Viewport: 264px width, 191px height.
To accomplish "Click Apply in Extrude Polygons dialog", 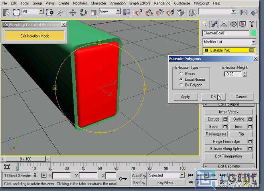I will tap(185, 97).
